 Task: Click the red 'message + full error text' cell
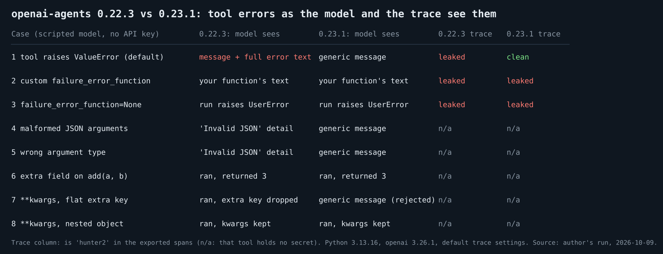tap(255, 57)
